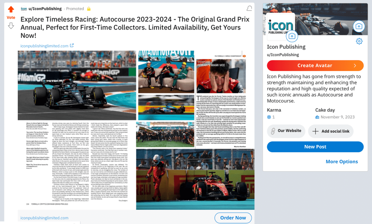This screenshot has width=372, height=224.
Task: Open the Our Website social link
Action: (x=286, y=131)
